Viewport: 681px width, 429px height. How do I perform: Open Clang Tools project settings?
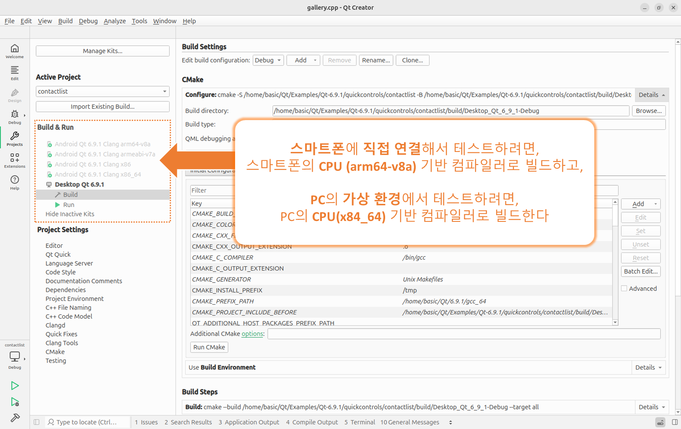(62, 343)
